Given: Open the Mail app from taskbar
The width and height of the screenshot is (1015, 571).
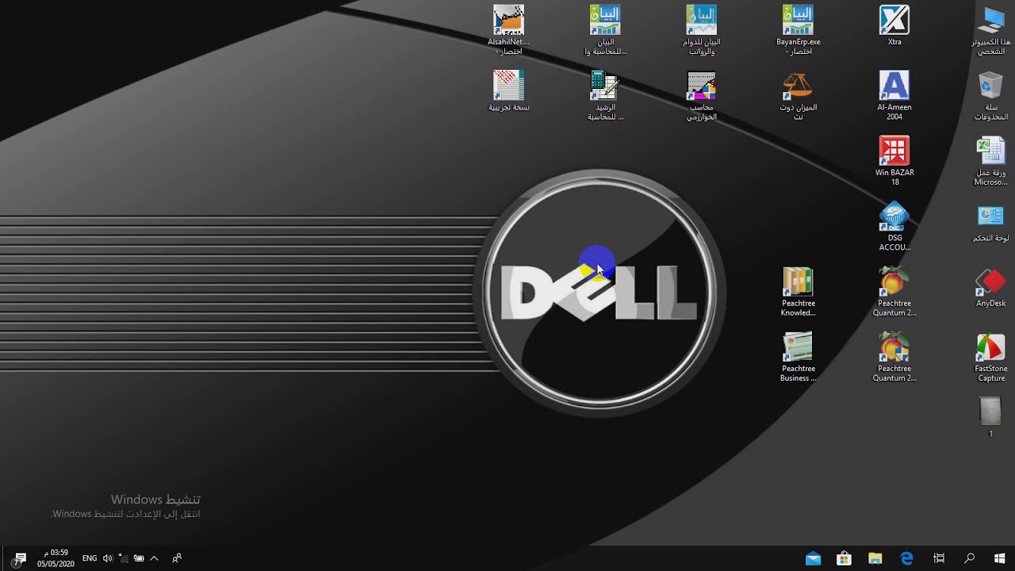Looking at the screenshot, I should point(813,558).
